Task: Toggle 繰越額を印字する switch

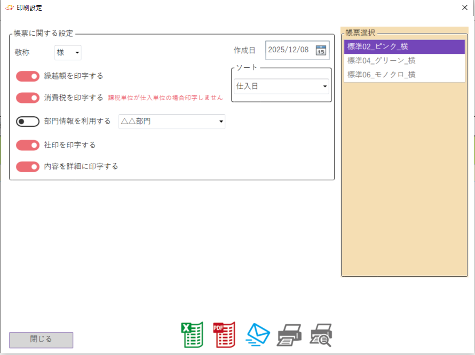Action: tap(28, 76)
